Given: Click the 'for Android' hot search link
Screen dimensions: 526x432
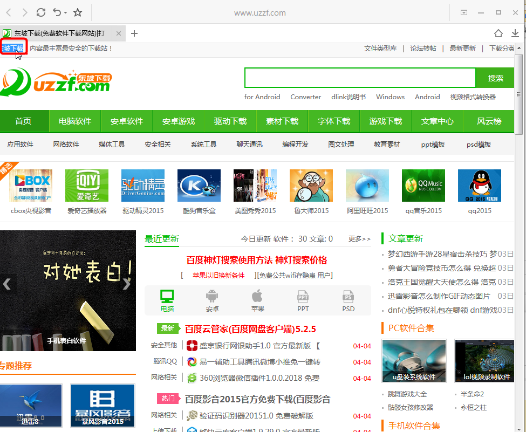Looking at the screenshot, I should coord(262,97).
